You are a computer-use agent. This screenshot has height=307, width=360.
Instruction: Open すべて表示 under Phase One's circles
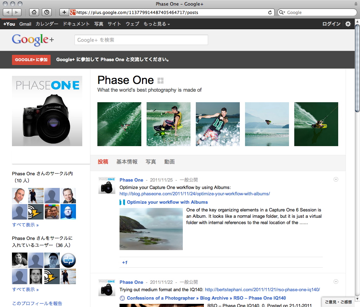24,225
